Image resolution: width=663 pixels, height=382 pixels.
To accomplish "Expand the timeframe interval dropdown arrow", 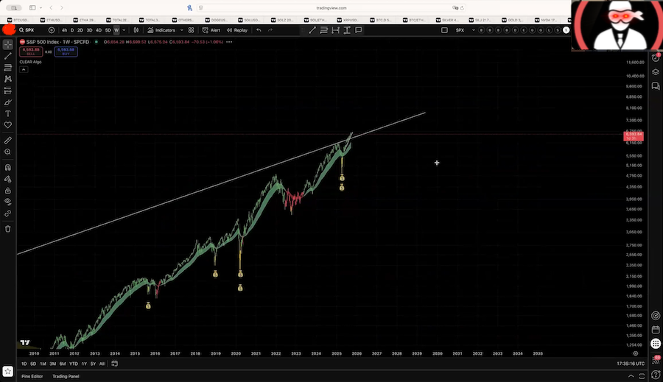I will [x=124, y=30].
